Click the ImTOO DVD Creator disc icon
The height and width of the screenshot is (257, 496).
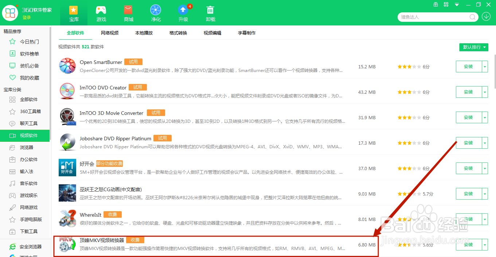(x=67, y=91)
